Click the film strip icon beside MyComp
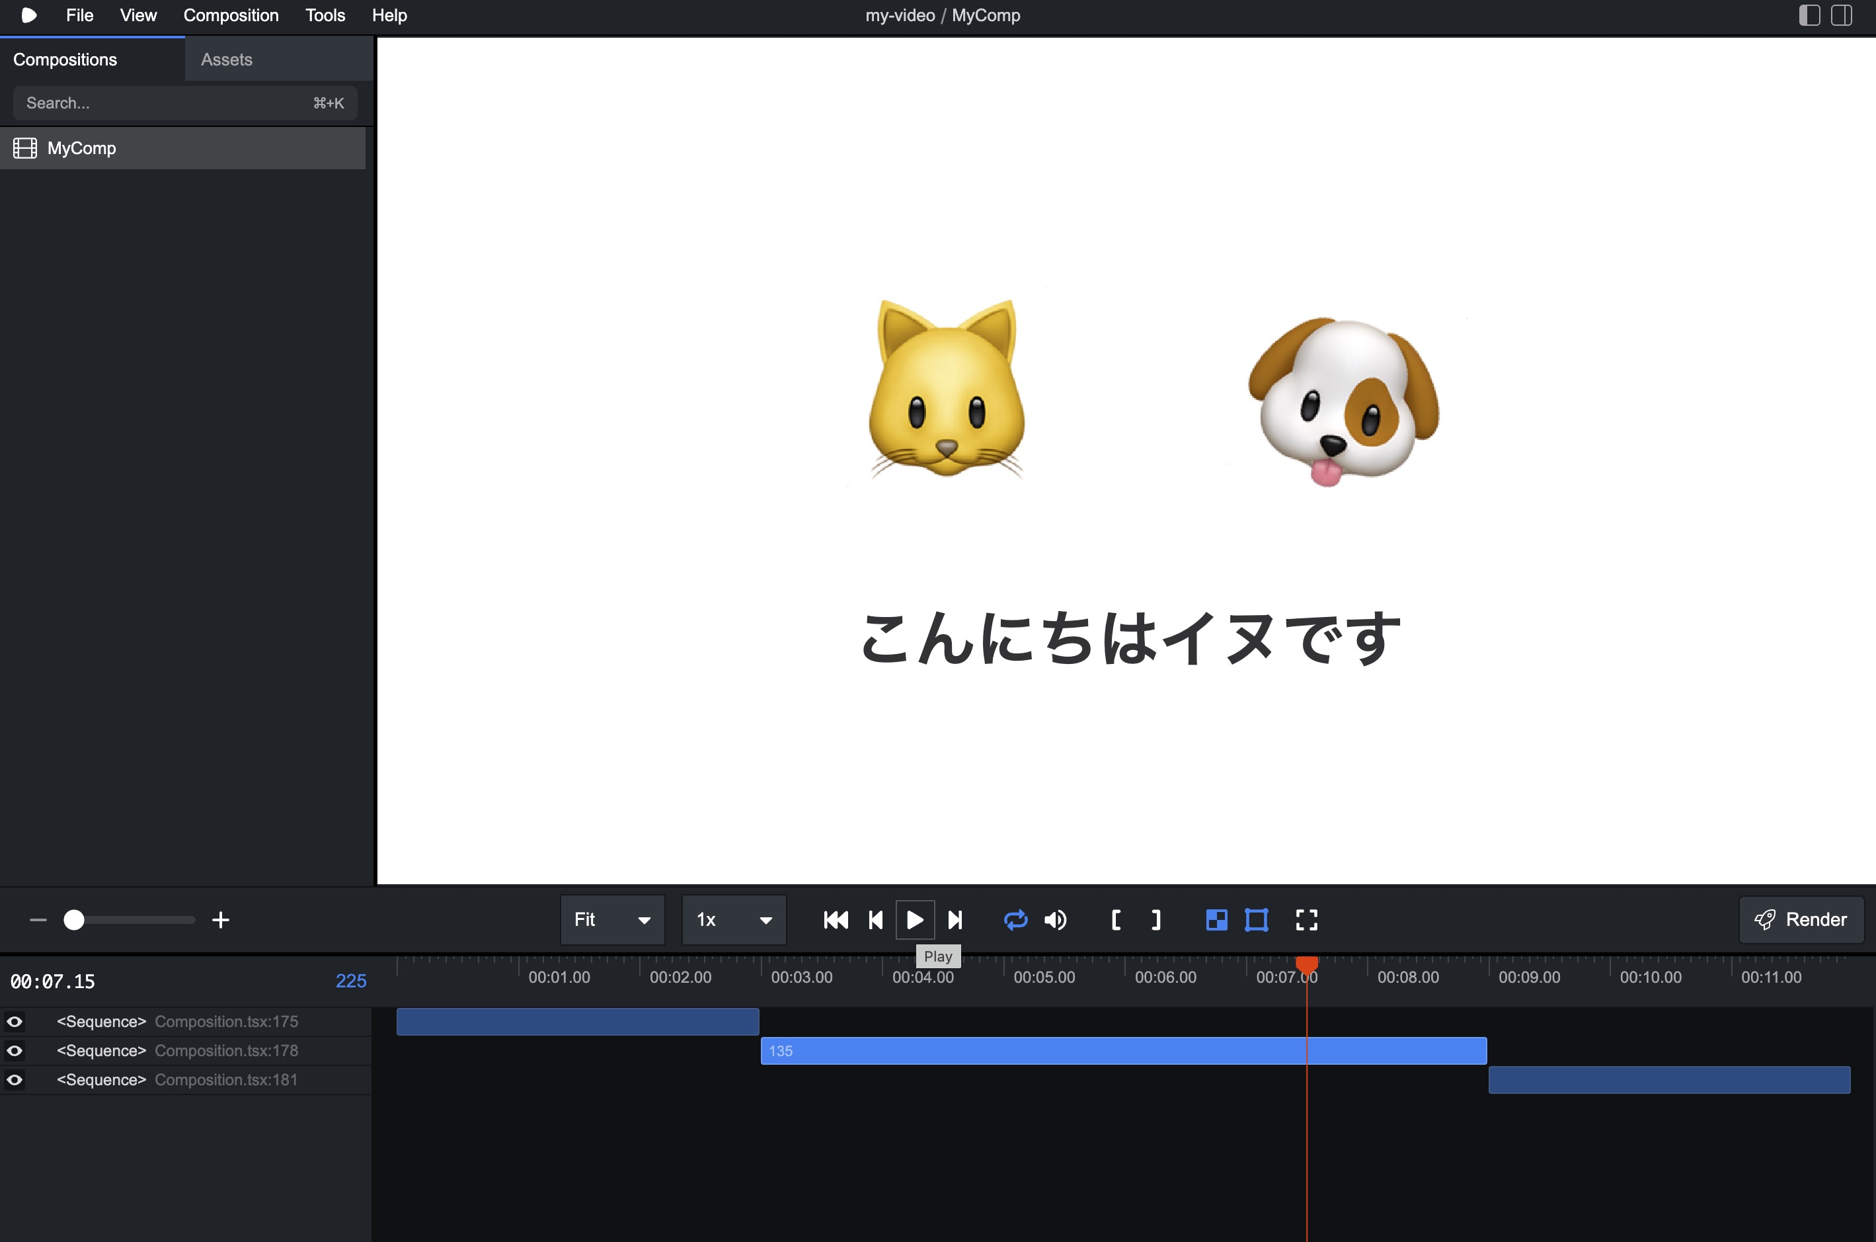The image size is (1876, 1242). pyautogui.click(x=25, y=148)
